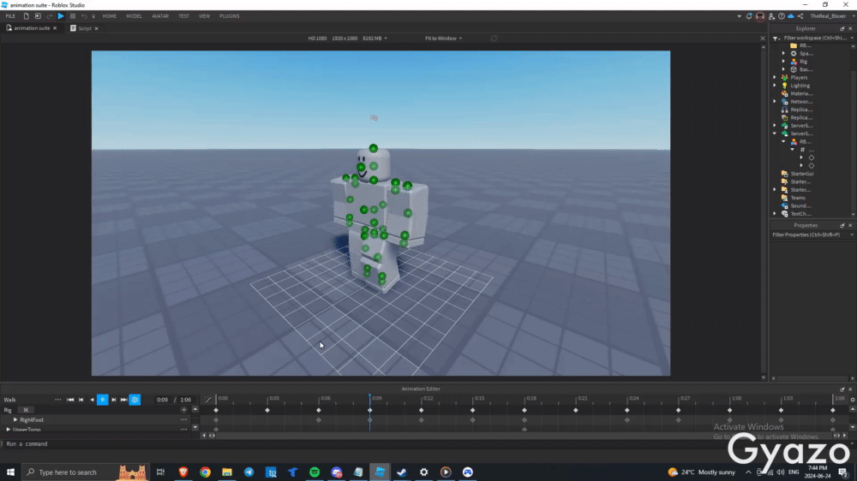Play animation in reverse
The width and height of the screenshot is (857, 481).
pyautogui.click(x=92, y=400)
